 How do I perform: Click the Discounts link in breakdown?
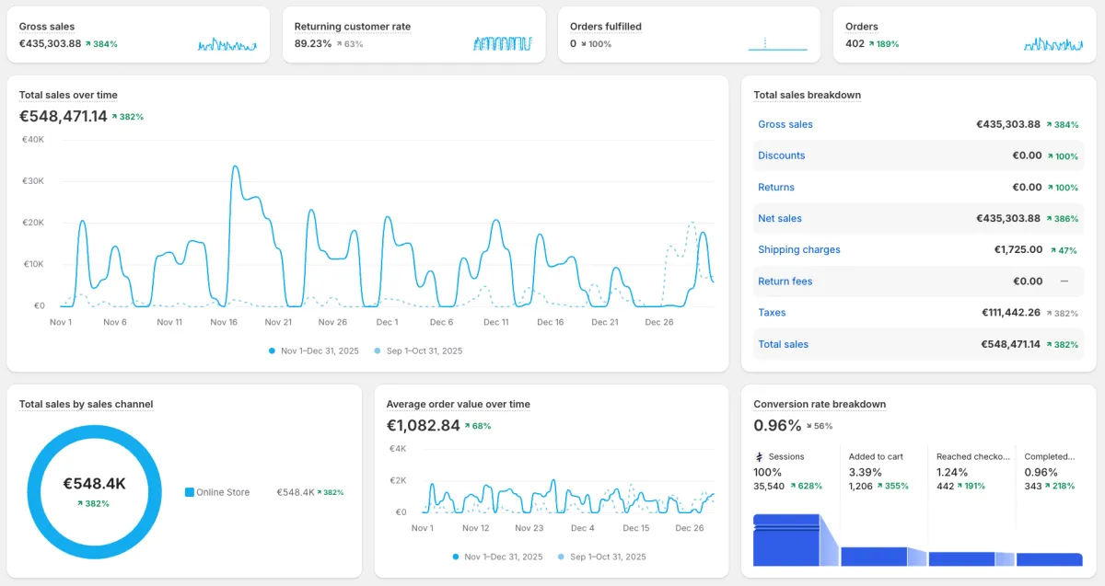tap(782, 155)
